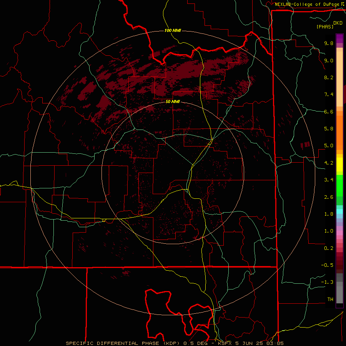Click the 5.0 legend value
This screenshot has height=346, width=346.
329,146
